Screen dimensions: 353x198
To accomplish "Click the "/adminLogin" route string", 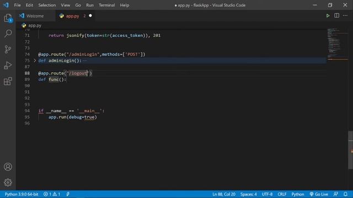I will pyautogui.click(x=83, y=54).
